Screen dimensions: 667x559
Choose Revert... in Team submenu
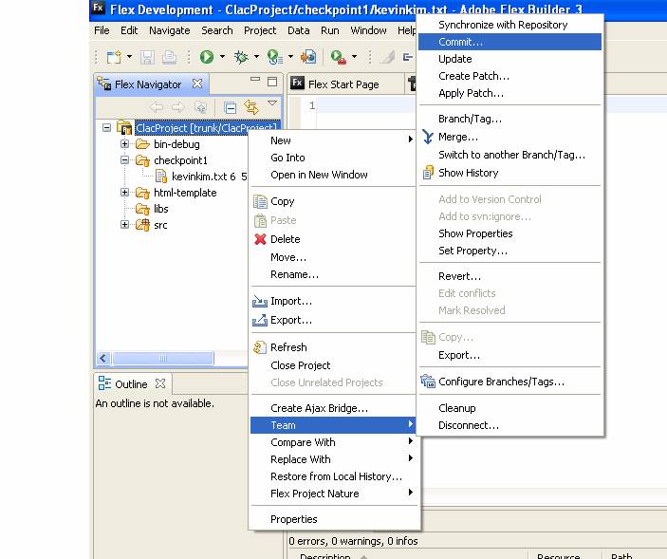point(510,276)
